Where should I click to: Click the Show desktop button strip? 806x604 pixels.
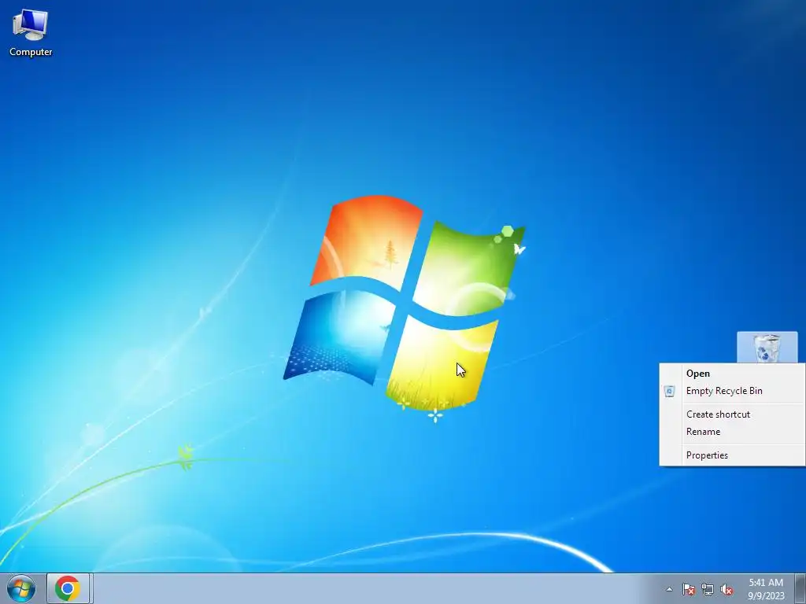800,588
